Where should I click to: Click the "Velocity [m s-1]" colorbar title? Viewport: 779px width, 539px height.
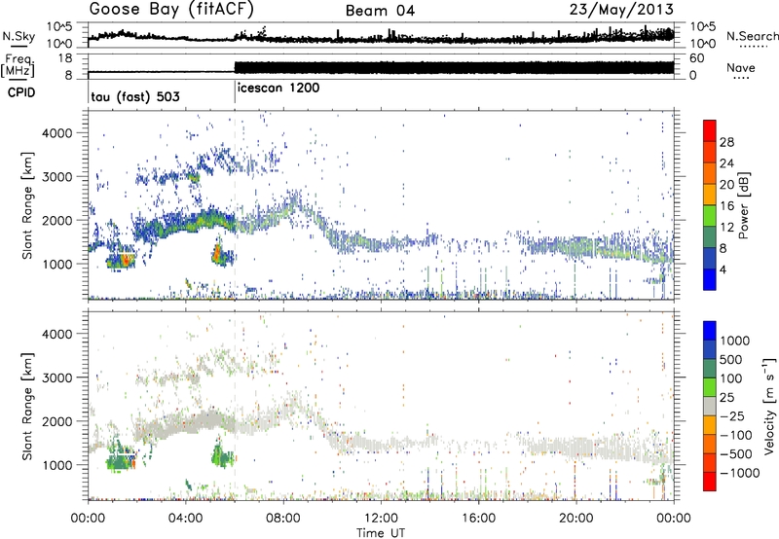click(769, 406)
